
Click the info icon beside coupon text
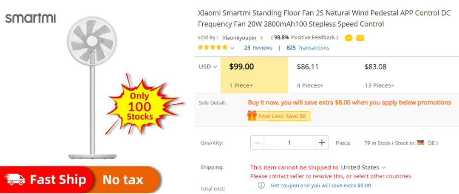point(261,185)
